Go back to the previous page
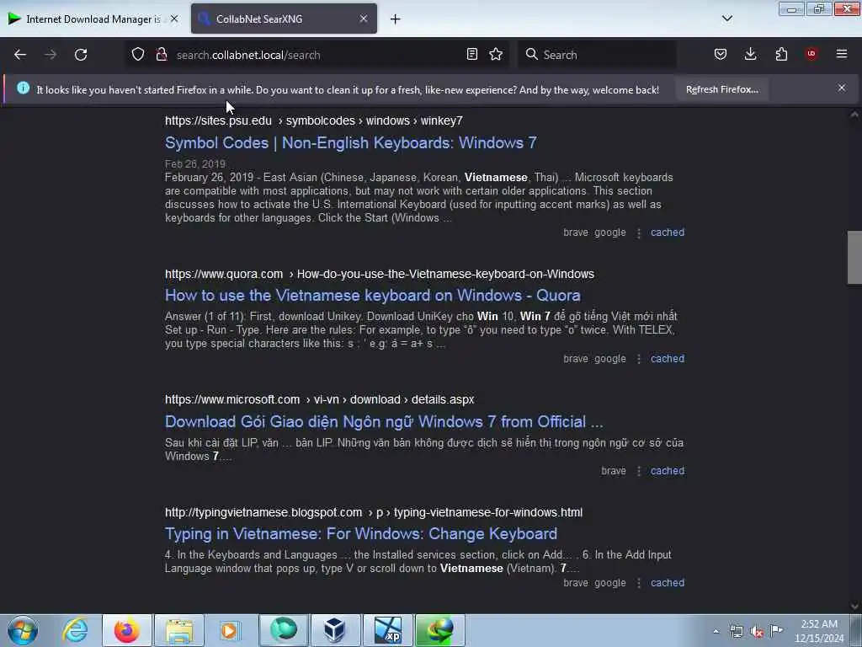862x647 pixels. [20, 55]
